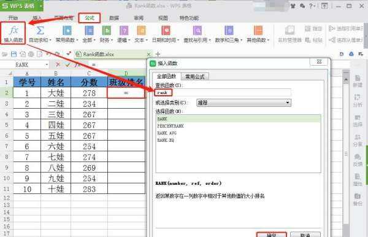Click the Save icon in quick access bar

coord(13,54)
